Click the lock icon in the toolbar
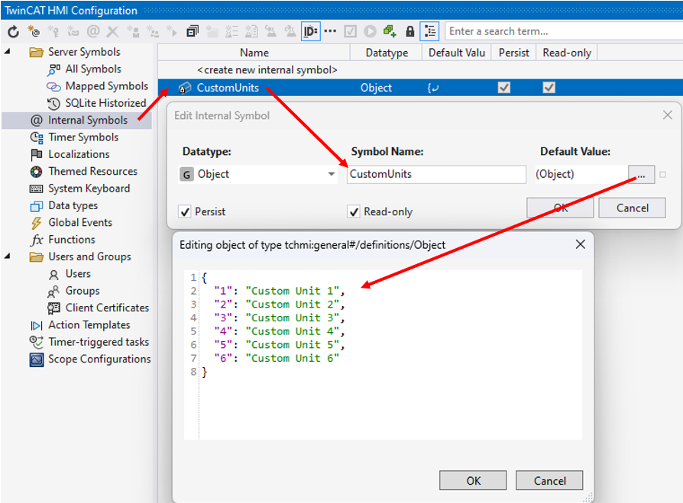This screenshot has width=683, height=503. (409, 31)
